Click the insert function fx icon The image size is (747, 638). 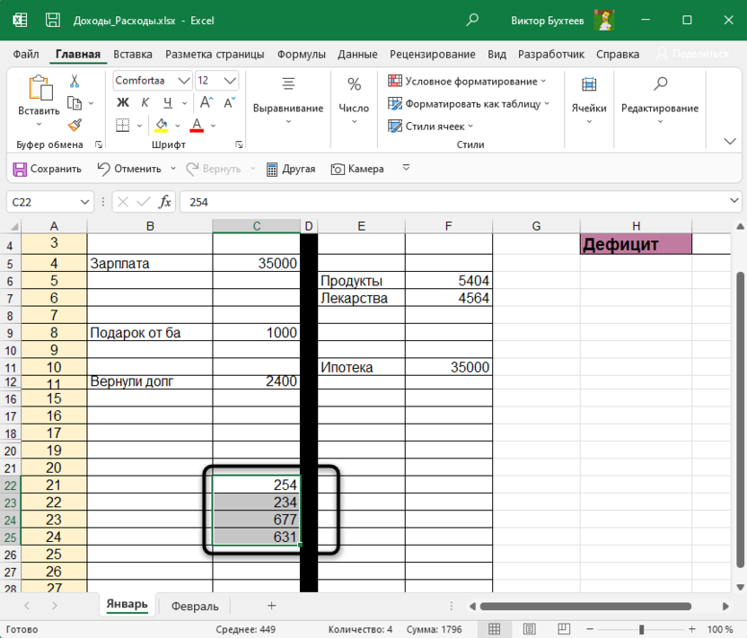(x=165, y=202)
